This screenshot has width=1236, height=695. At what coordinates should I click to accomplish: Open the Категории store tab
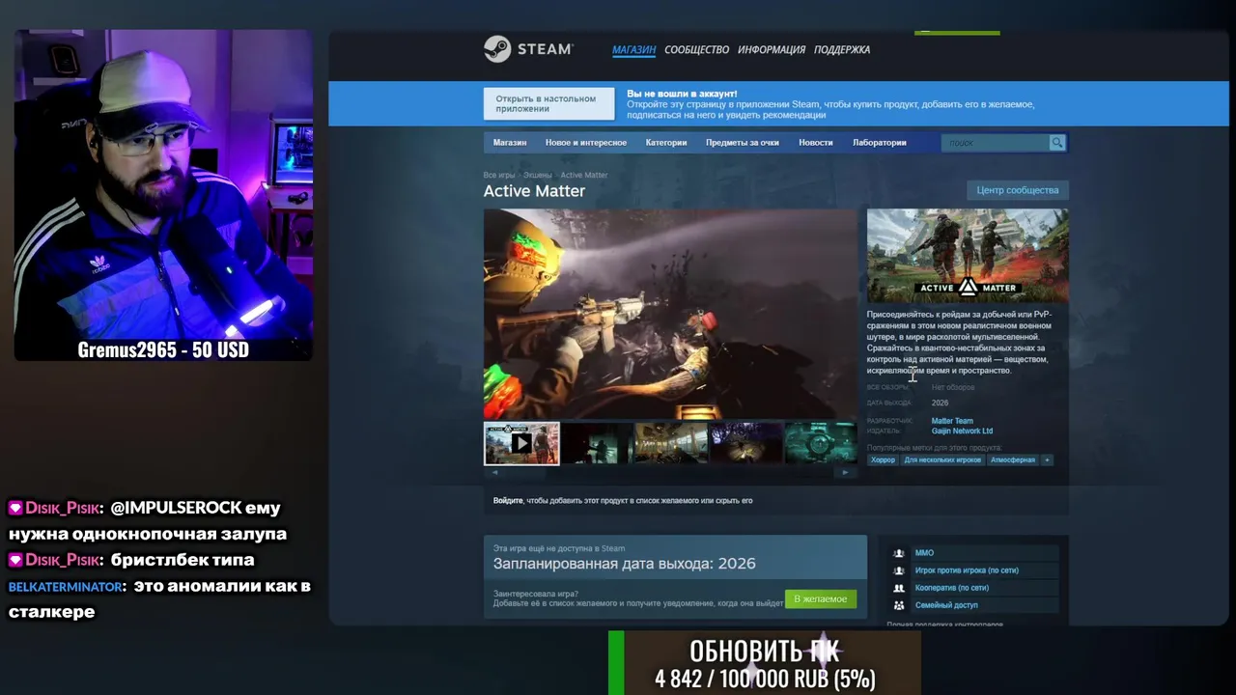coord(666,143)
